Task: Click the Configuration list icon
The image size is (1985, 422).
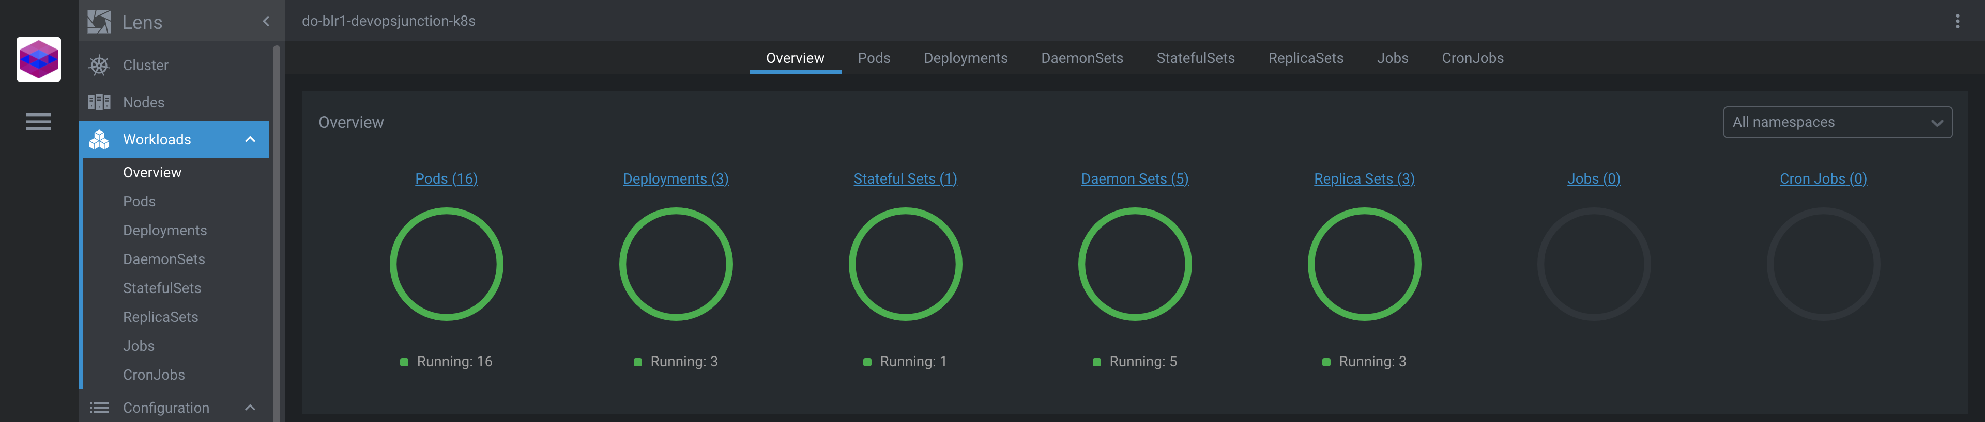Action: [x=99, y=408]
